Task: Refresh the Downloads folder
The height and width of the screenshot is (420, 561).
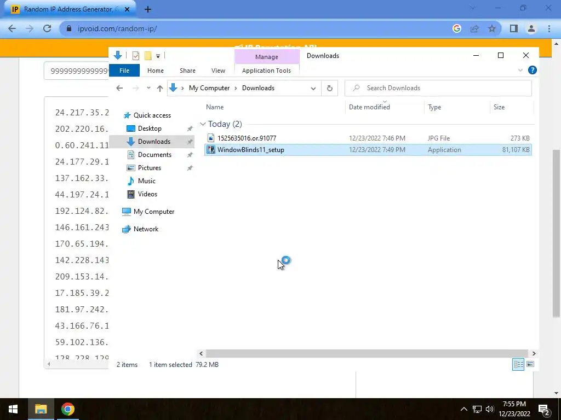Action: pos(329,88)
